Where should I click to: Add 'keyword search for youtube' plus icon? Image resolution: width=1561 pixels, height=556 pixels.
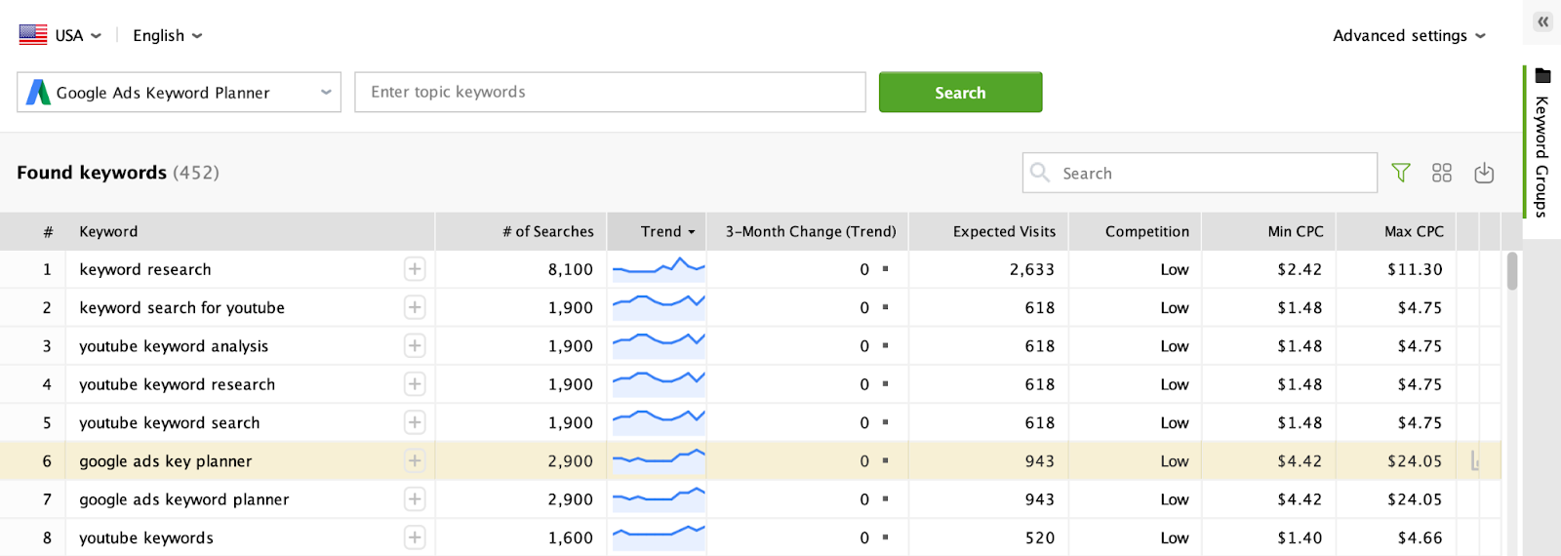[x=415, y=307]
